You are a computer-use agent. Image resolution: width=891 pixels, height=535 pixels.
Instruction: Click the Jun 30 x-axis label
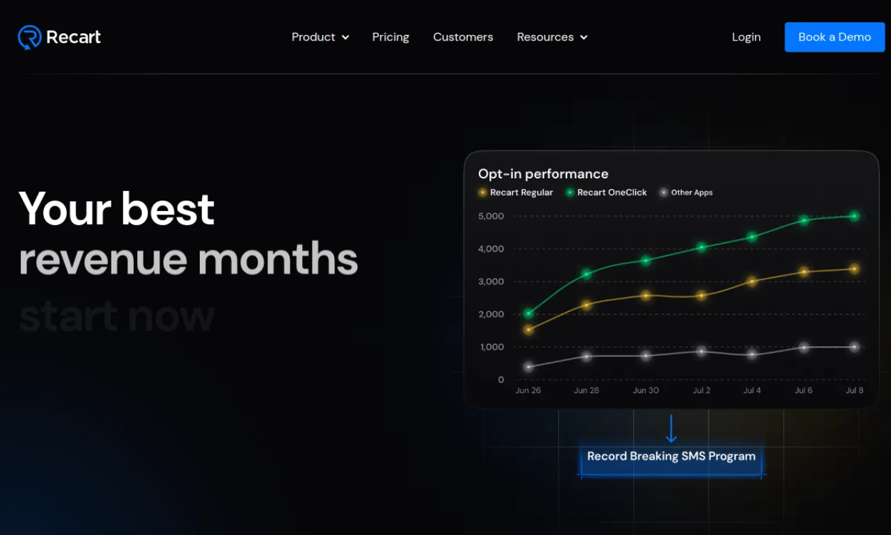645,390
